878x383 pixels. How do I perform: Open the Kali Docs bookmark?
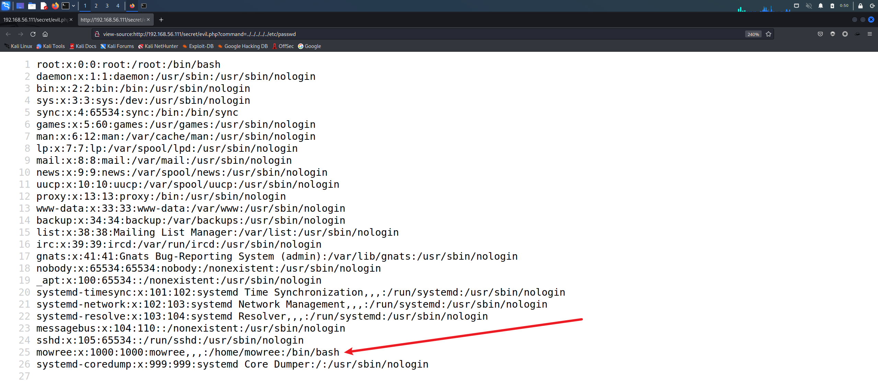pos(83,46)
